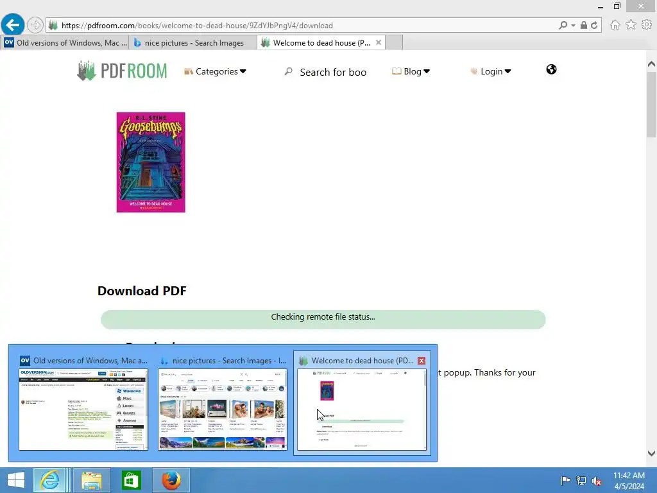Click the Action Center flag tray icon
This screenshot has width=657, height=493.
click(565, 480)
